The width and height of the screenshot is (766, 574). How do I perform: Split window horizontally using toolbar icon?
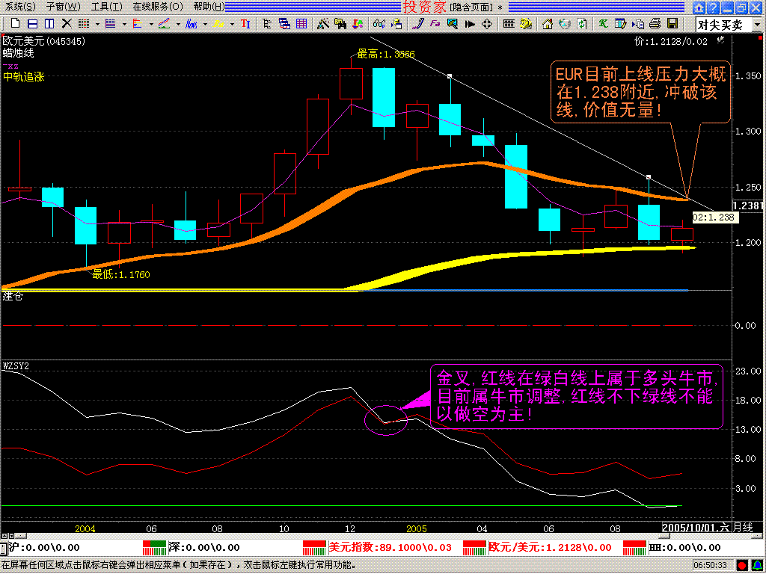point(32,23)
